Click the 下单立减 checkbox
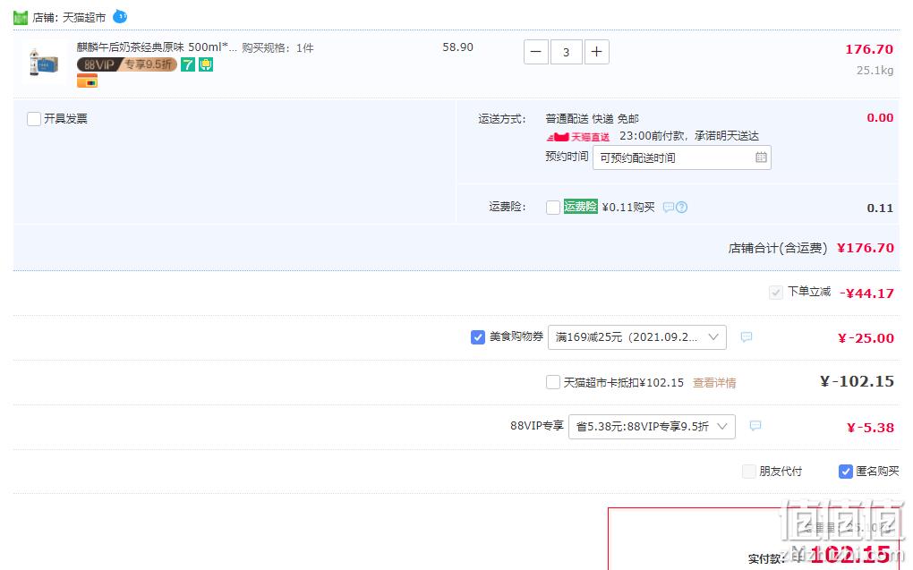The height and width of the screenshot is (570, 913). pyautogui.click(x=775, y=293)
